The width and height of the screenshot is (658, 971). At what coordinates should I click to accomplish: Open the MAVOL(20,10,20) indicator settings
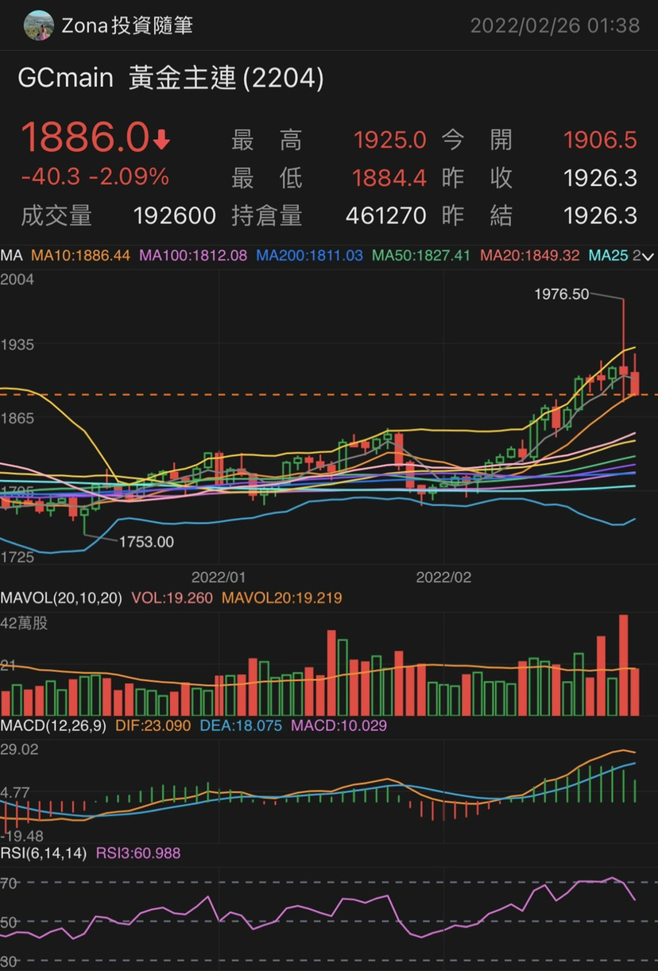[x=61, y=598]
